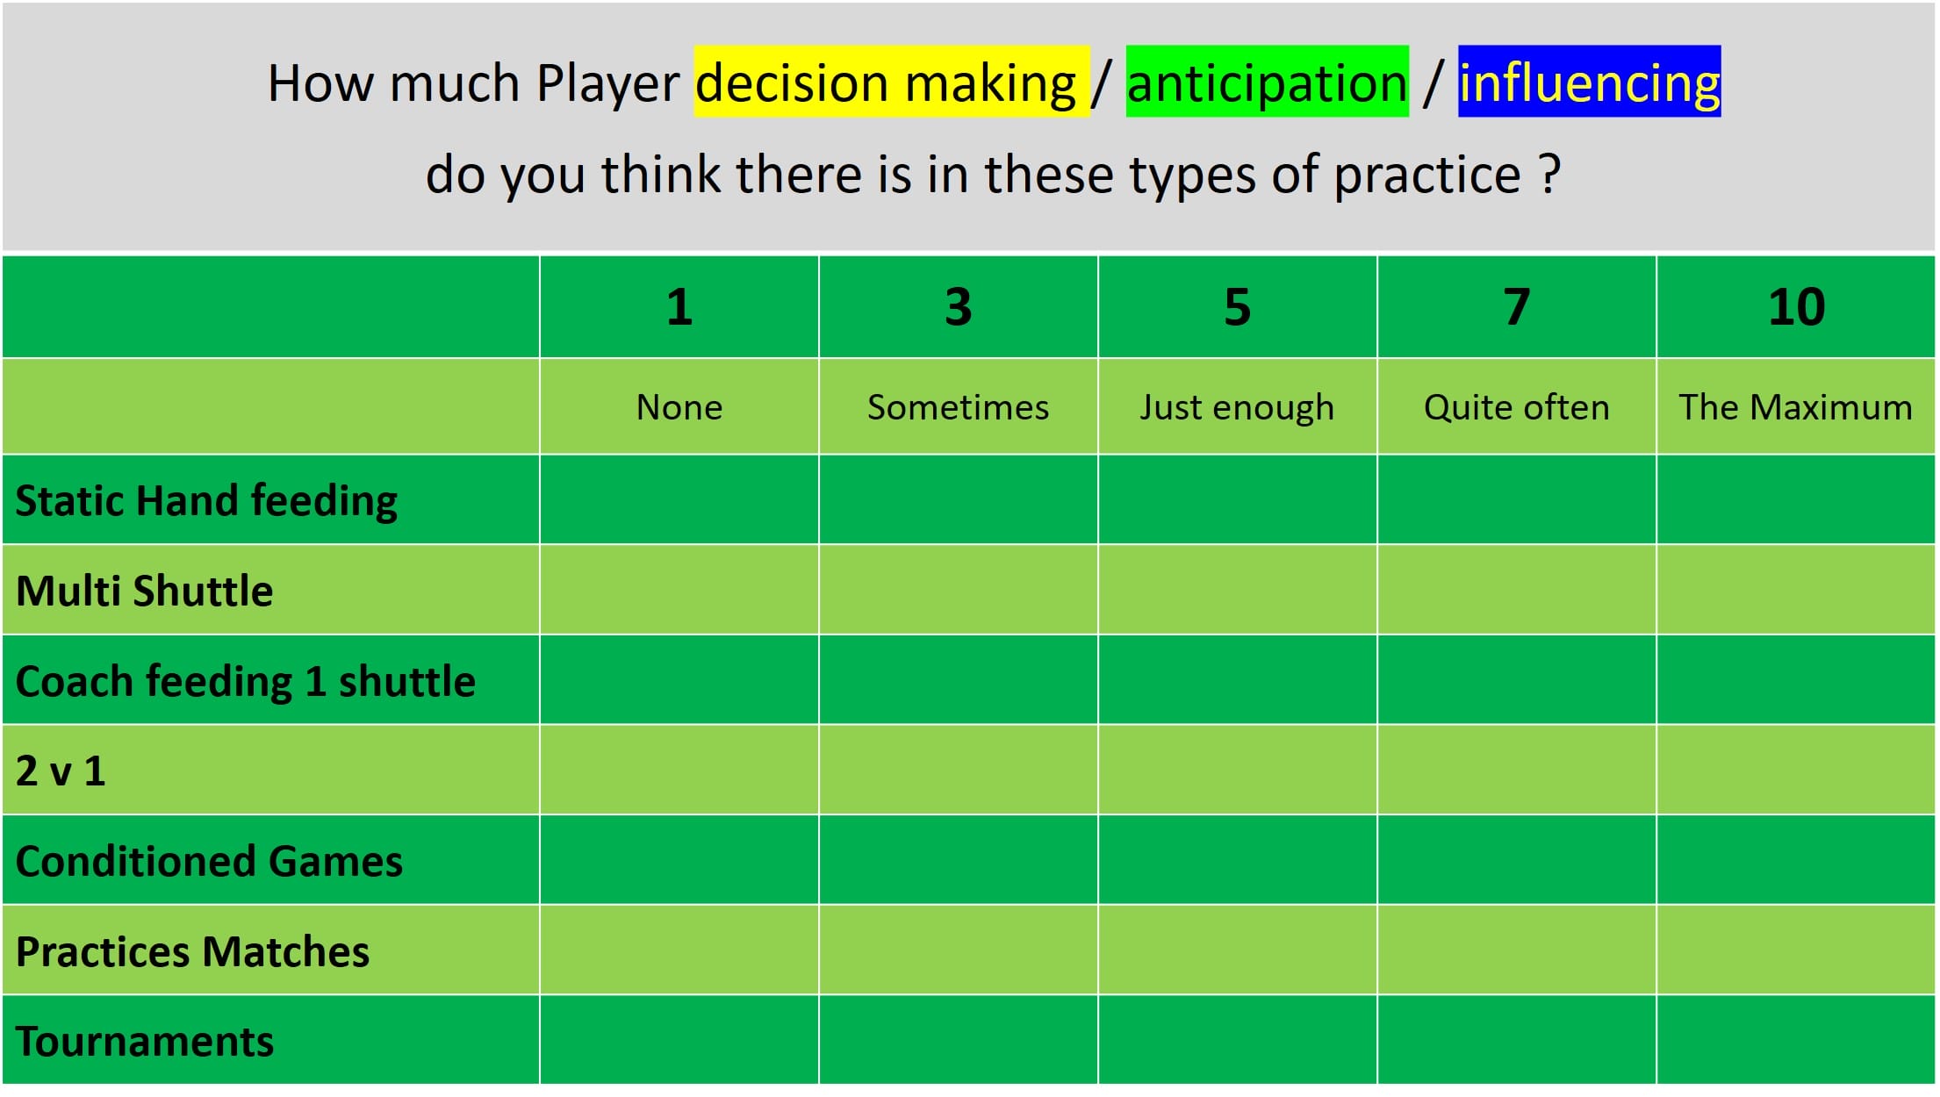
Task: Select the column header numbered 1
Action: pos(679,307)
